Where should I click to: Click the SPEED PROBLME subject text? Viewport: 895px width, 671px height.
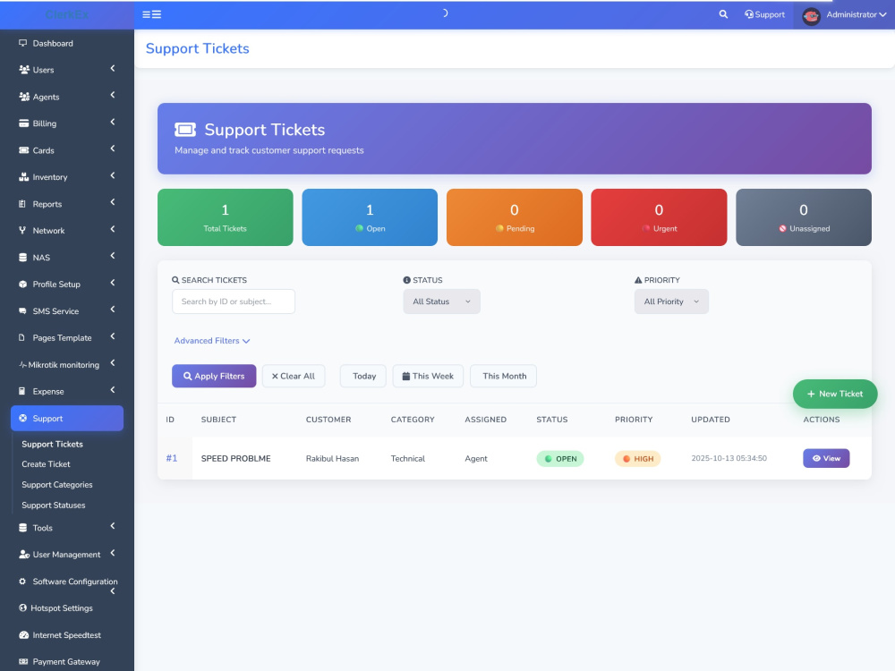click(x=235, y=459)
